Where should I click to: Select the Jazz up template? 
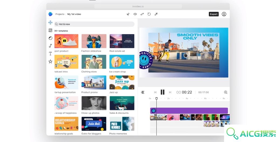click(x=122, y=82)
